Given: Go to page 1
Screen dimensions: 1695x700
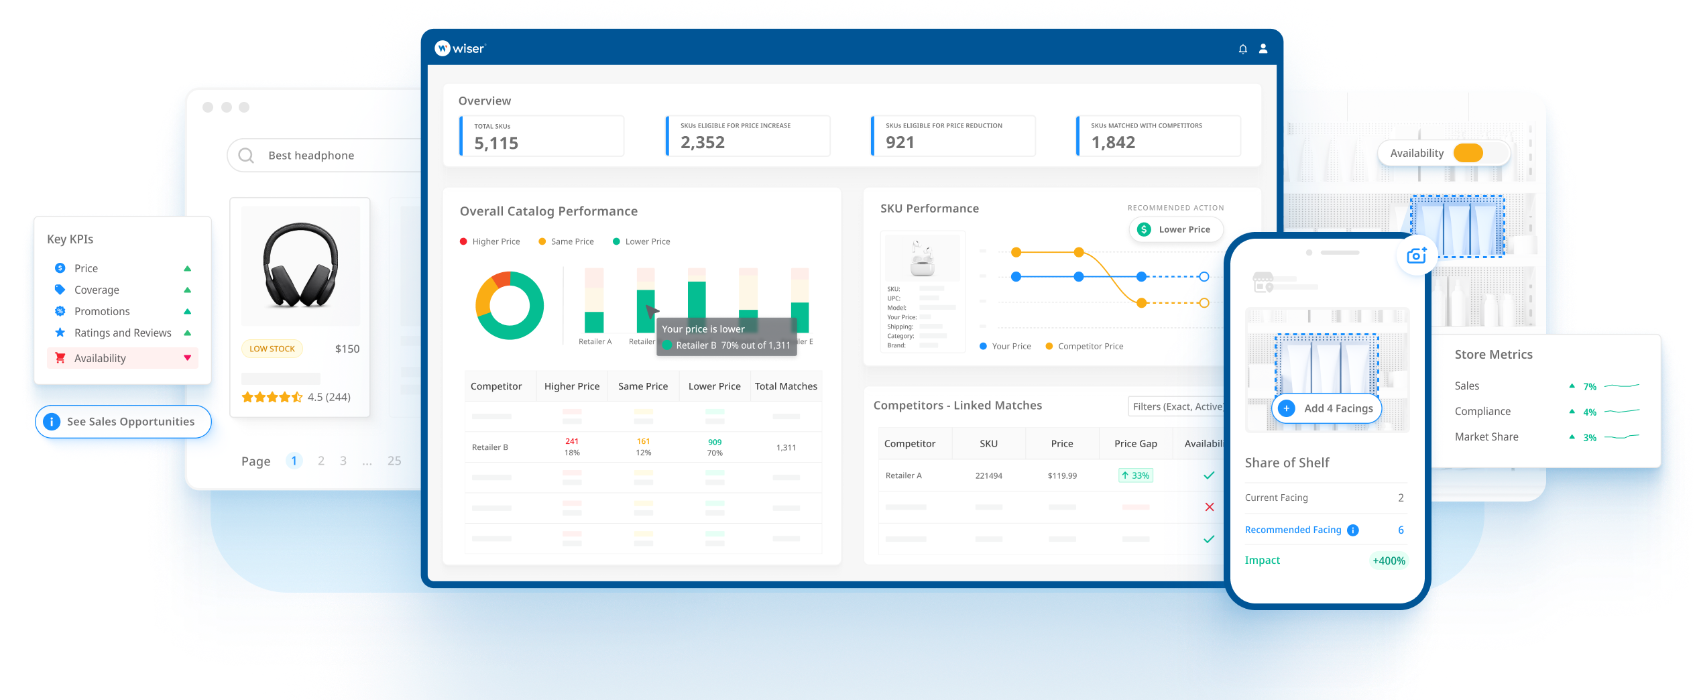Looking at the screenshot, I should 294,461.
